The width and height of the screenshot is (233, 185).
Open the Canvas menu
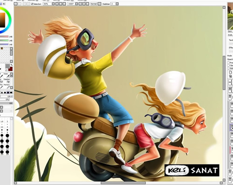point(7,0)
